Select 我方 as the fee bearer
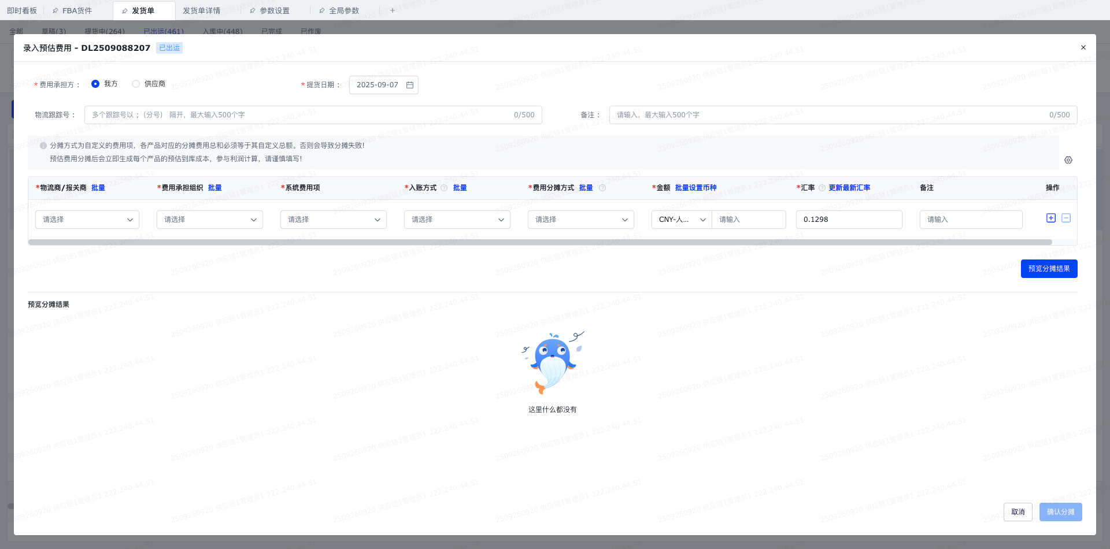Image resolution: width=1110 pixels, height=549 pixels. pos(95,84)
